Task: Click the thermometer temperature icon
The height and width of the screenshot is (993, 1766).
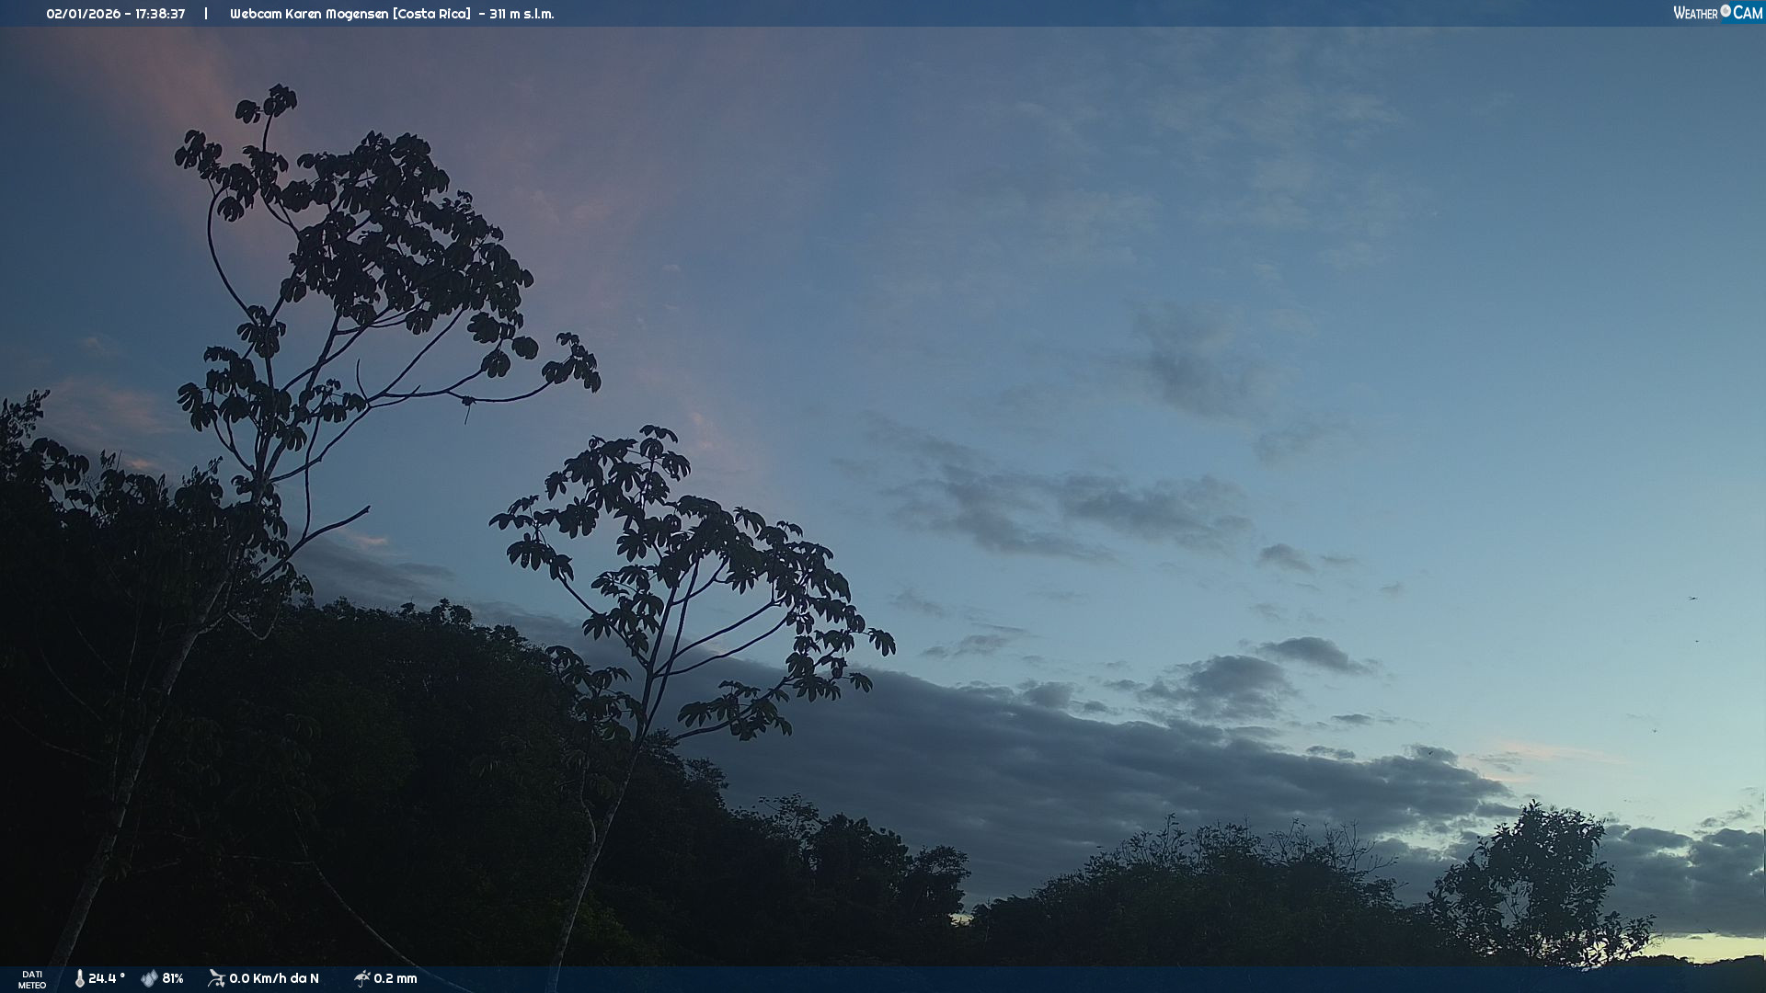Action: [79, 978]
